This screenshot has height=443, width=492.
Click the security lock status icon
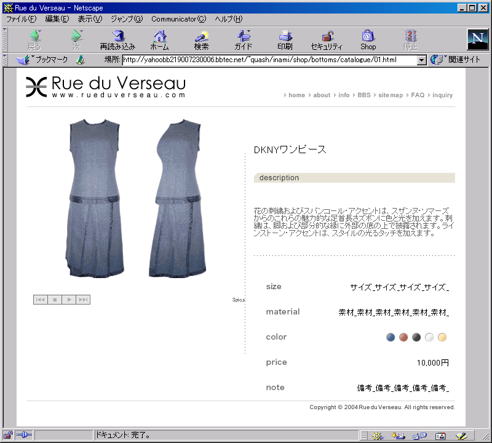(8, 435)
